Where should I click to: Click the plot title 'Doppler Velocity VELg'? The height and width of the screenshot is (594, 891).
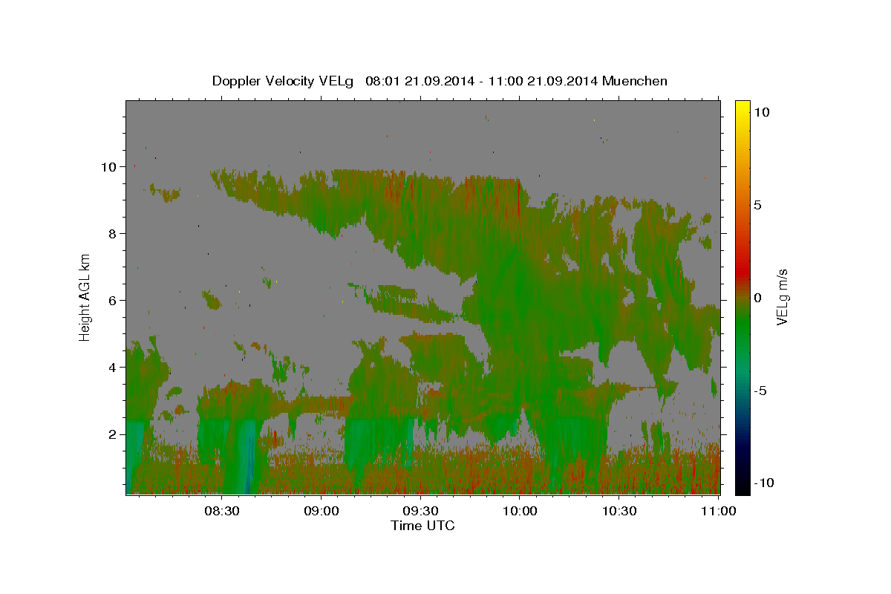coord(283,81)
